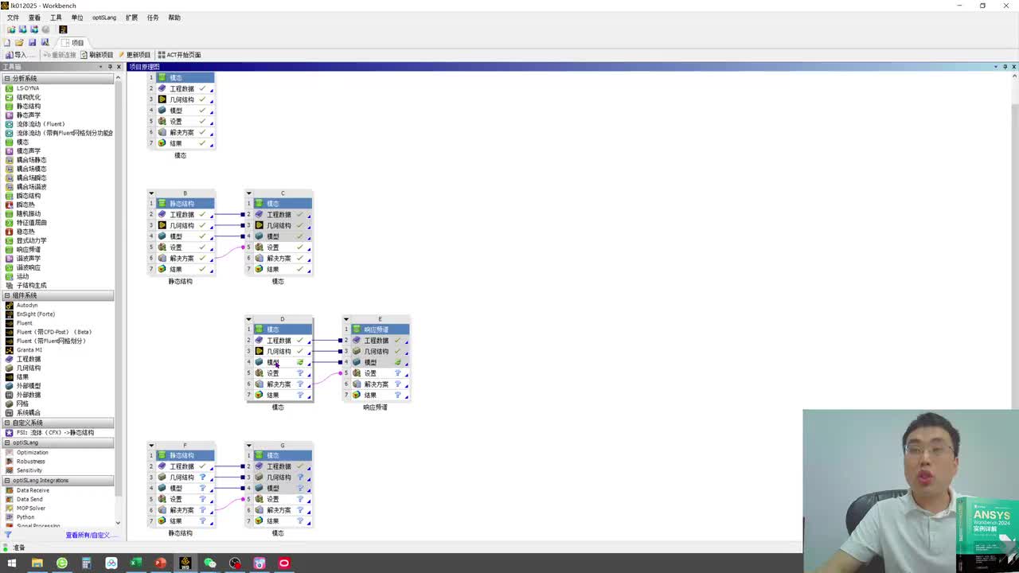Viewport: 1019px width, 573px height.
Task: Select Granta MI component system
Action: pyautogui.click(x=29, y=350)
